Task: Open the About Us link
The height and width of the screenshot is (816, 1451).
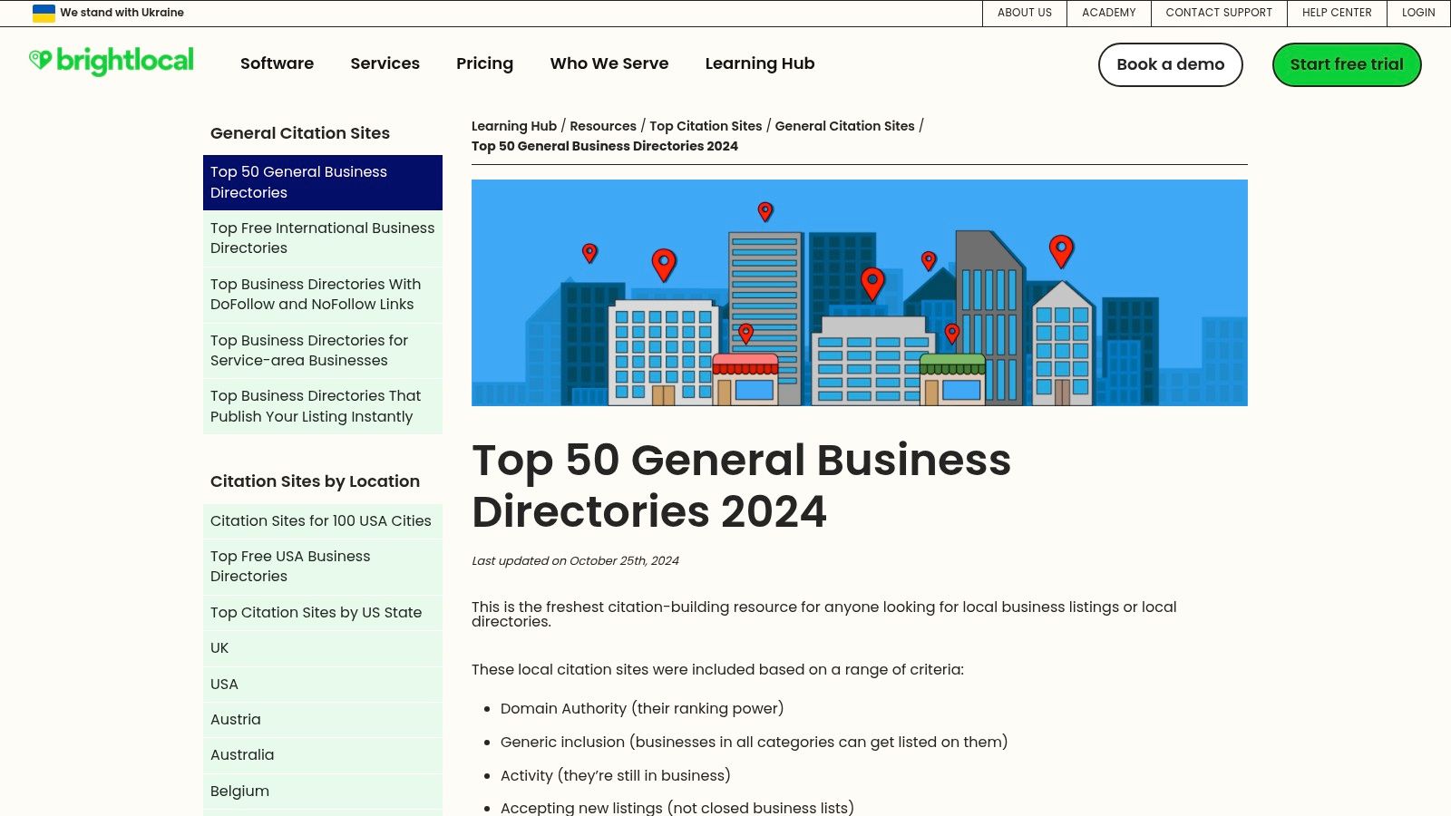Action: (1025, 13)
